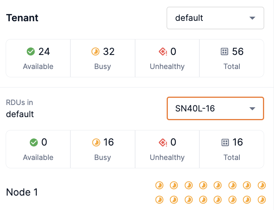
Task: Click the green Available checkmark icon showing 24
Action: (31, 51)
